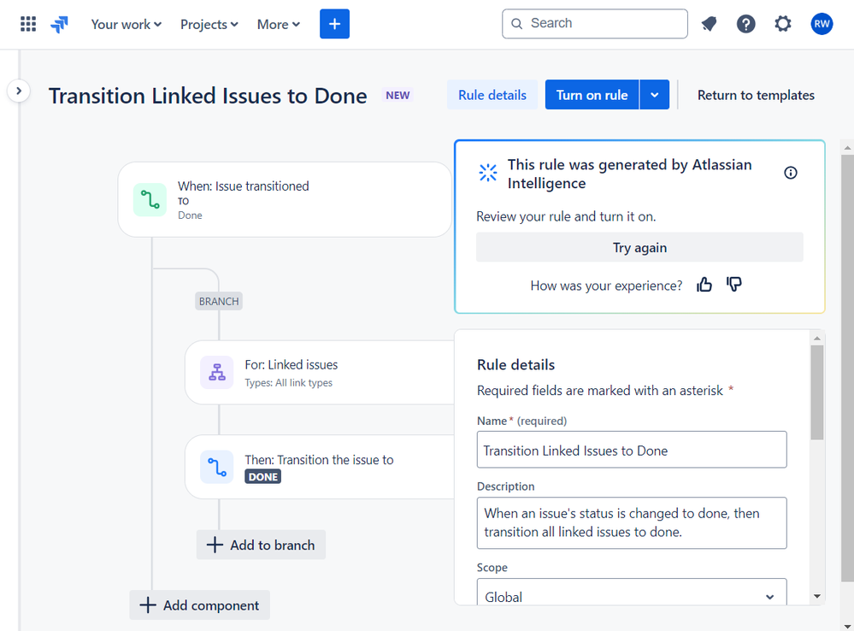Click the Try again button
This screenshot has width=854, height=631.
click(639, 247)
